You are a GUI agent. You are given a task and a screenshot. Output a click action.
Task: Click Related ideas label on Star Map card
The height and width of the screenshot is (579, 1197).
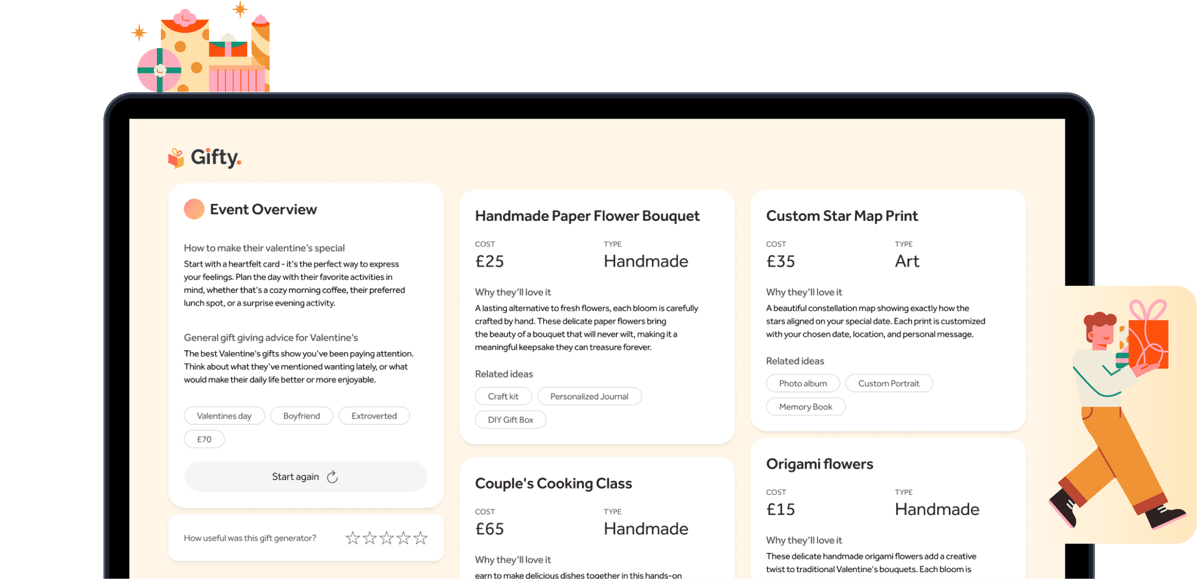pos(795,361)
